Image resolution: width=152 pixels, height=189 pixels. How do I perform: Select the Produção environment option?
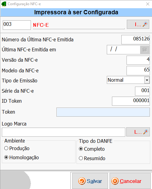point(6,148)
